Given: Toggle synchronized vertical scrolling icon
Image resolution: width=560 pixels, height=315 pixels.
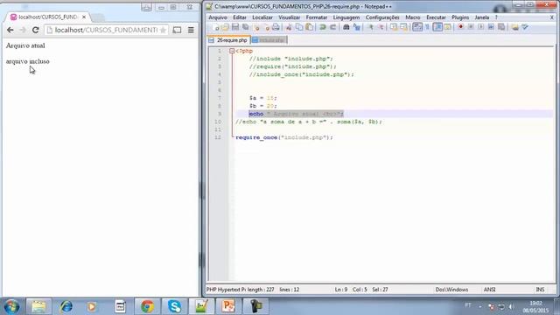Looking at the screenshot, I should (x=394, y=27).
